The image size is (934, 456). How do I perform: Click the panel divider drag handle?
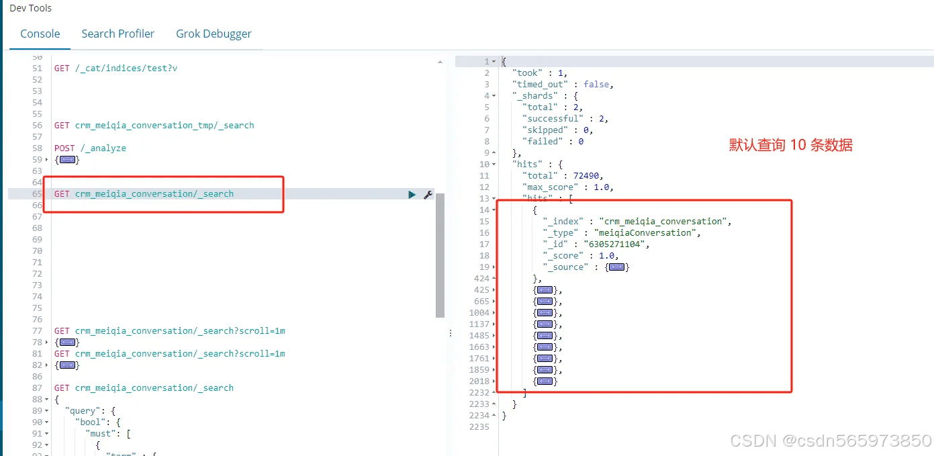(450, 333)
